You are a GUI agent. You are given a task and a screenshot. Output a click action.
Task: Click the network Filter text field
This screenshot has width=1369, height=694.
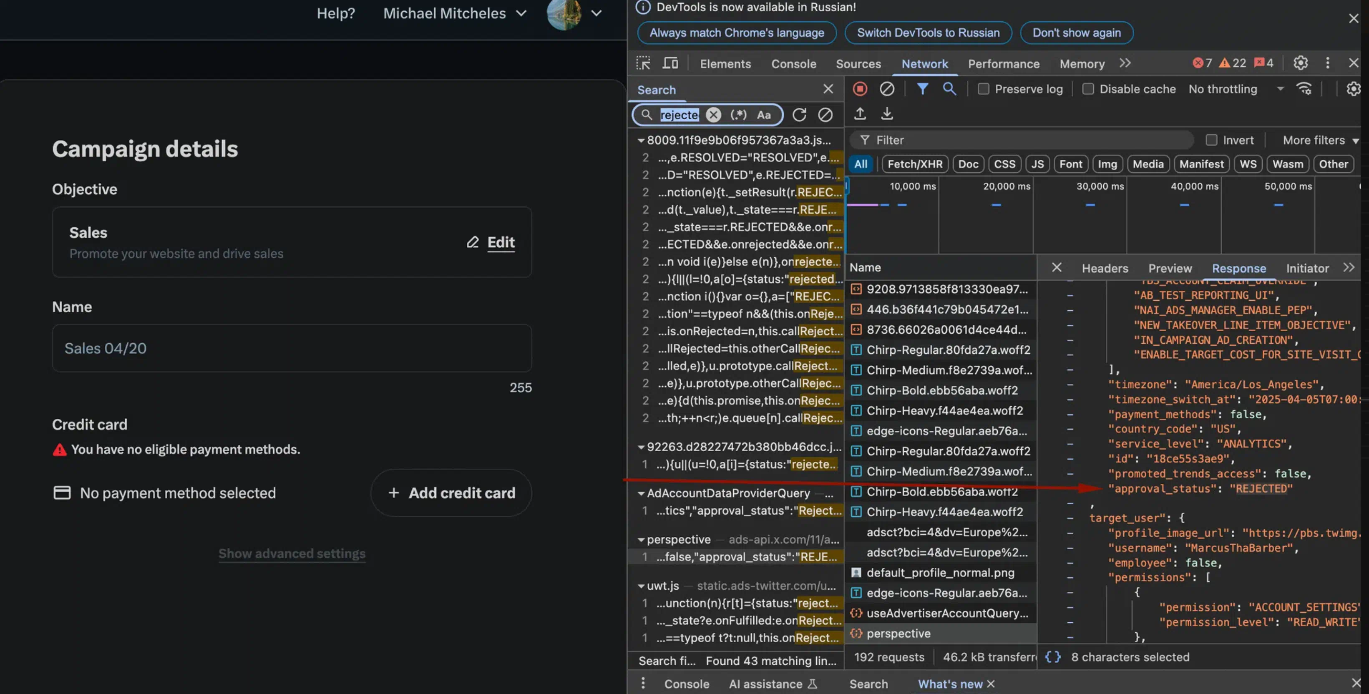click(x=1021, y=140)
